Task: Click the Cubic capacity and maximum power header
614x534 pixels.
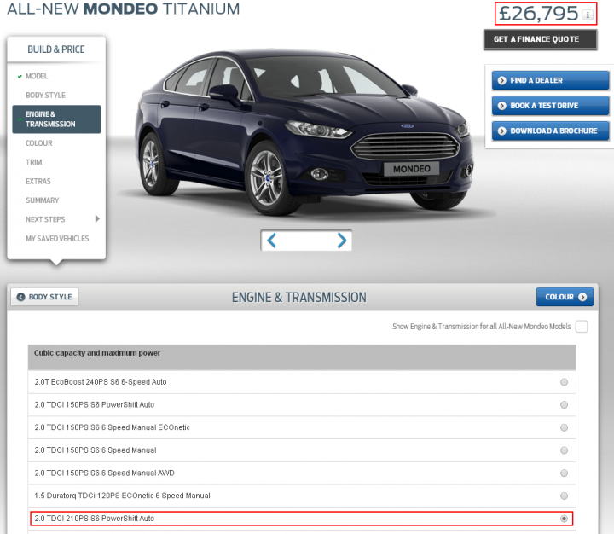Action: click(x=302, y=357)
